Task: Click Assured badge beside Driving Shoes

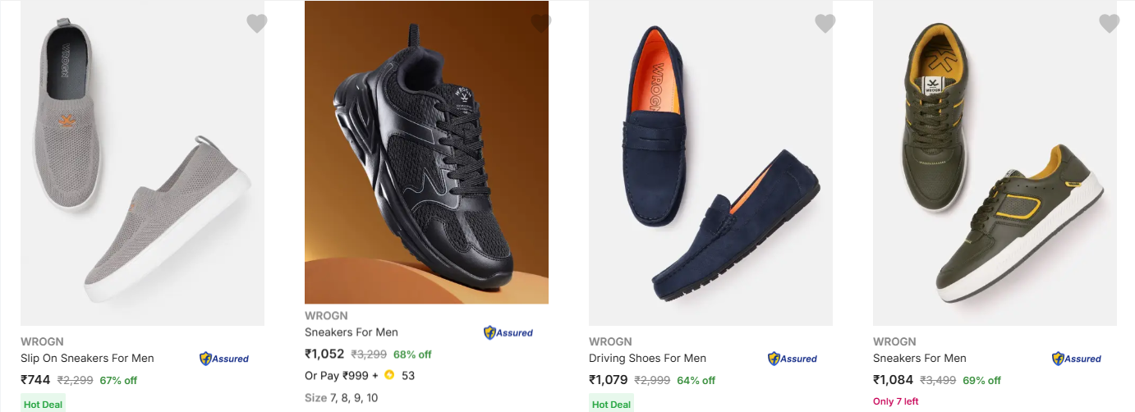Action: (793, 359)
